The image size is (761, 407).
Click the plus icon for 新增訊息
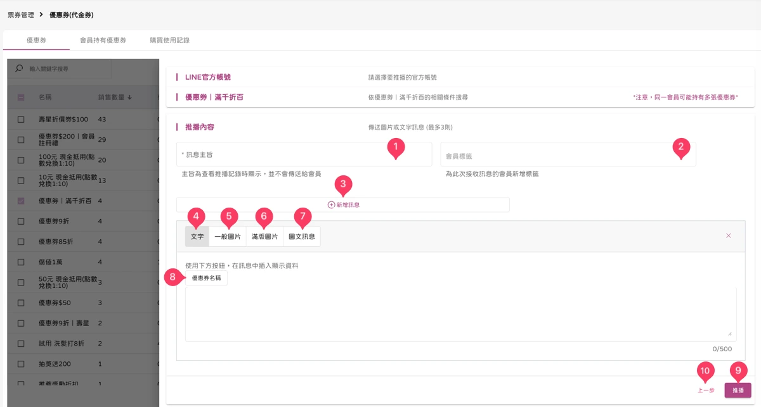[x=331, y=205]
